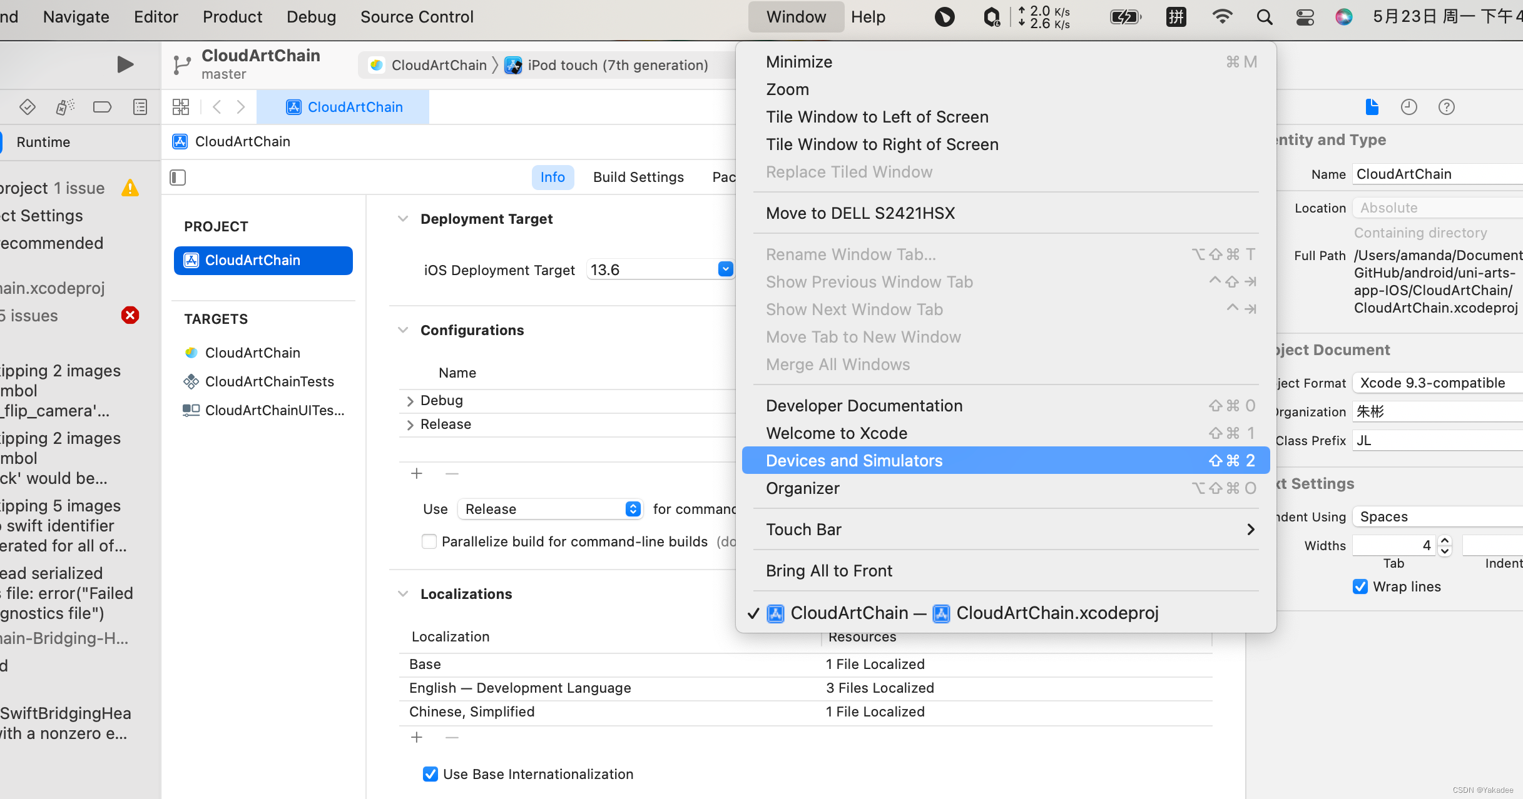The width and height of the screenshot is (1523, 799).
Task: Open the Use Release configuration popup
Action: [x=550, y=509]
